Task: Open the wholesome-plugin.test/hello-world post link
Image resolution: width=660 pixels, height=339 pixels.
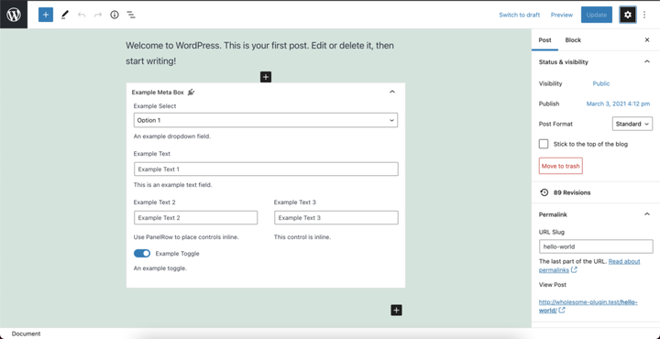Action: pyautogui.click(x=588, y=306)
